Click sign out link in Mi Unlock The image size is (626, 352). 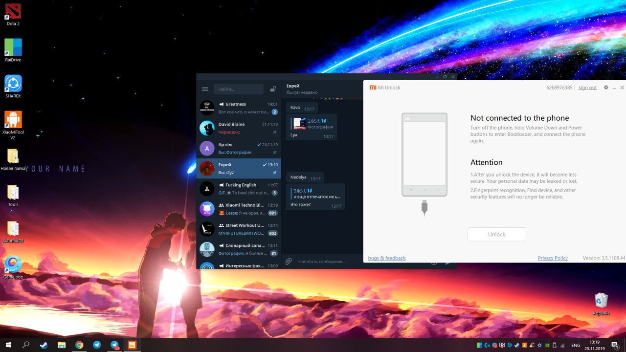(587, 88)
